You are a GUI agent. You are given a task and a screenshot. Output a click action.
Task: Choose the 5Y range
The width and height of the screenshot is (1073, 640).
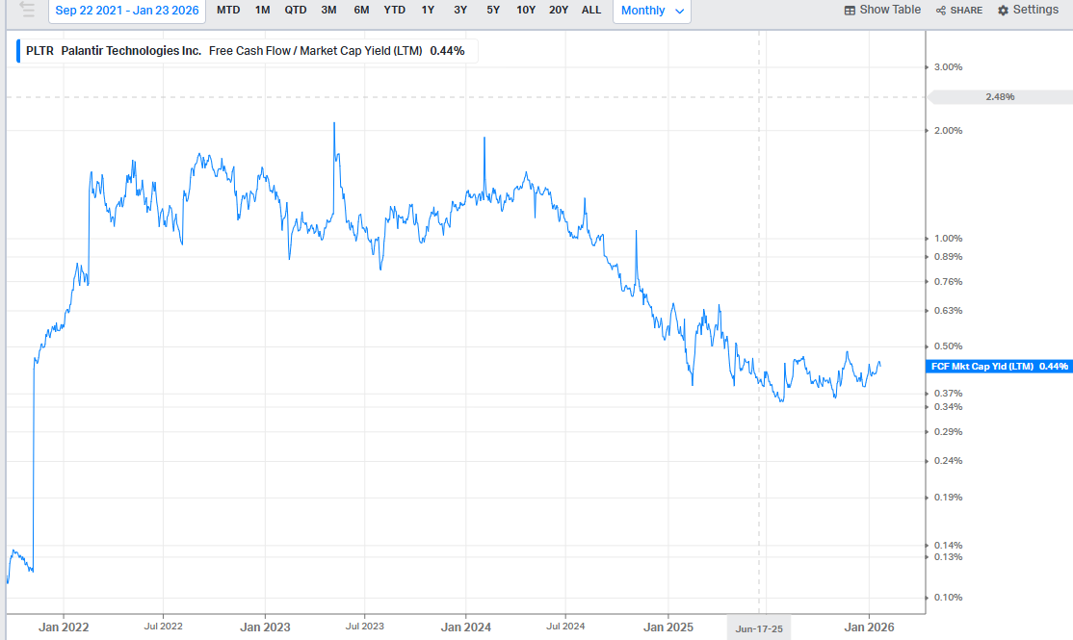click(493, 10)
